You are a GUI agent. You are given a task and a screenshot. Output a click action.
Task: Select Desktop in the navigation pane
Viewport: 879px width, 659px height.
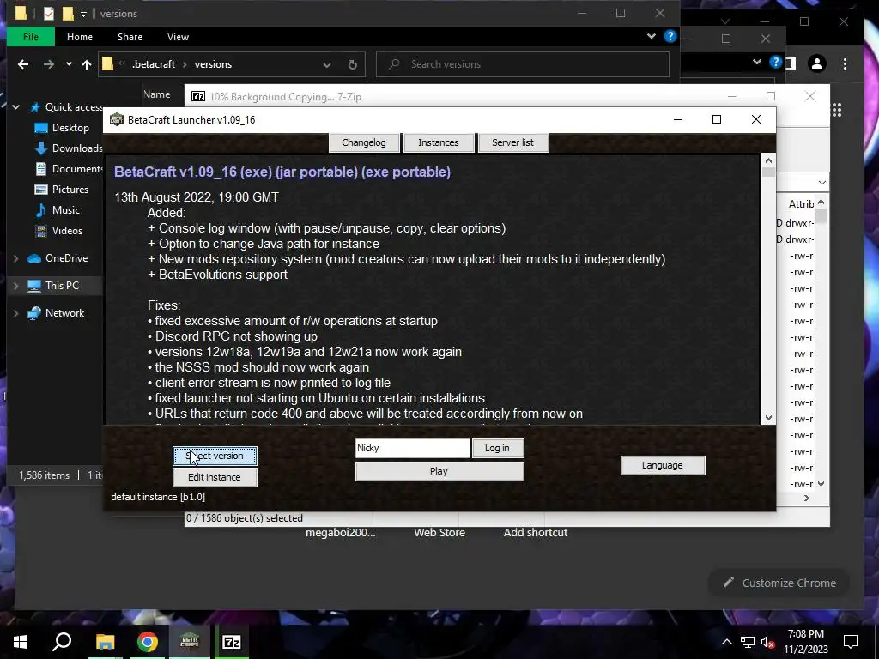(70, 128)
